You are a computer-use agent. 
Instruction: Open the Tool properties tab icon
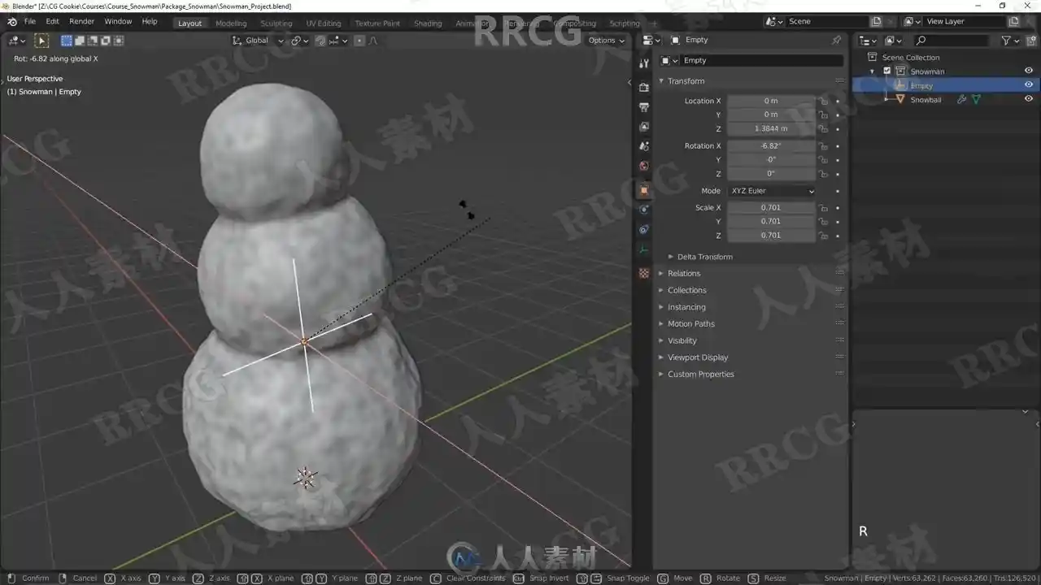(644, 63)
